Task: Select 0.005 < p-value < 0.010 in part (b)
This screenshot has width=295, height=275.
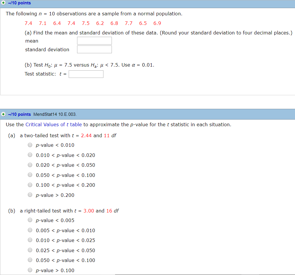Action: point(30,230)
